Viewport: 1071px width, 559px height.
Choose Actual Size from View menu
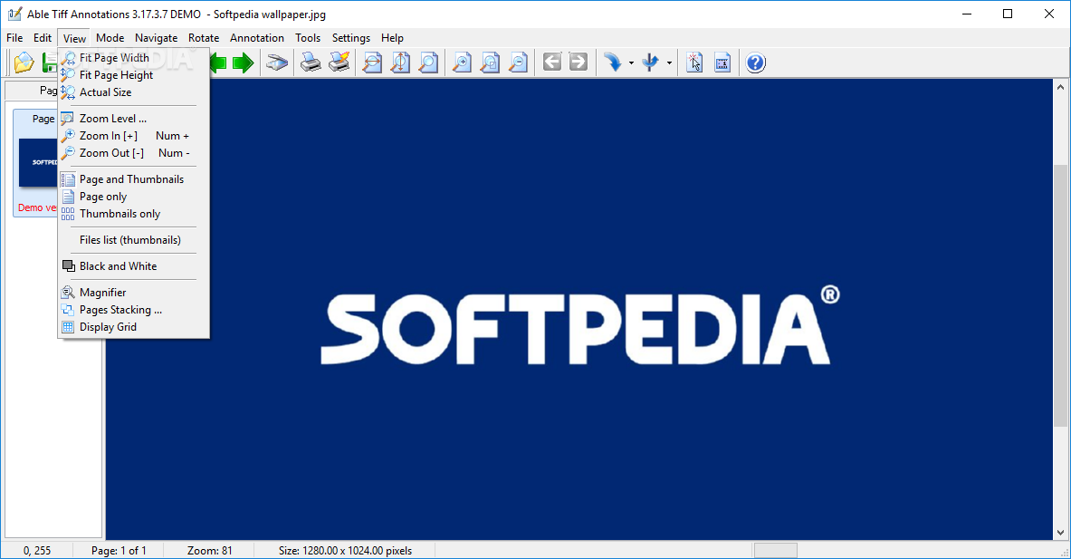(x=133, y=92)
